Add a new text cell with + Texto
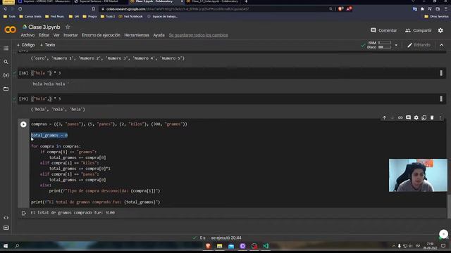The height and width of the screenshot is (253, 451). (48, 45)
